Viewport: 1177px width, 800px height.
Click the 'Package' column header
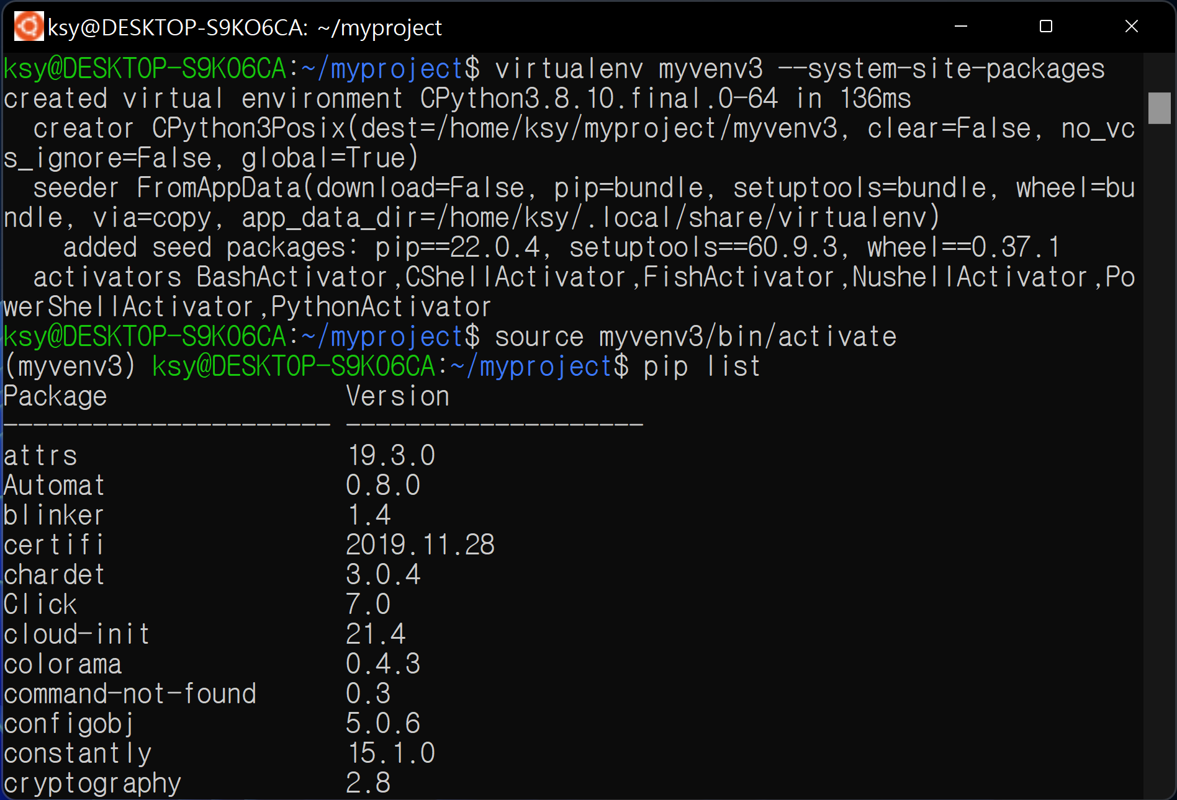tap(55, 396)
